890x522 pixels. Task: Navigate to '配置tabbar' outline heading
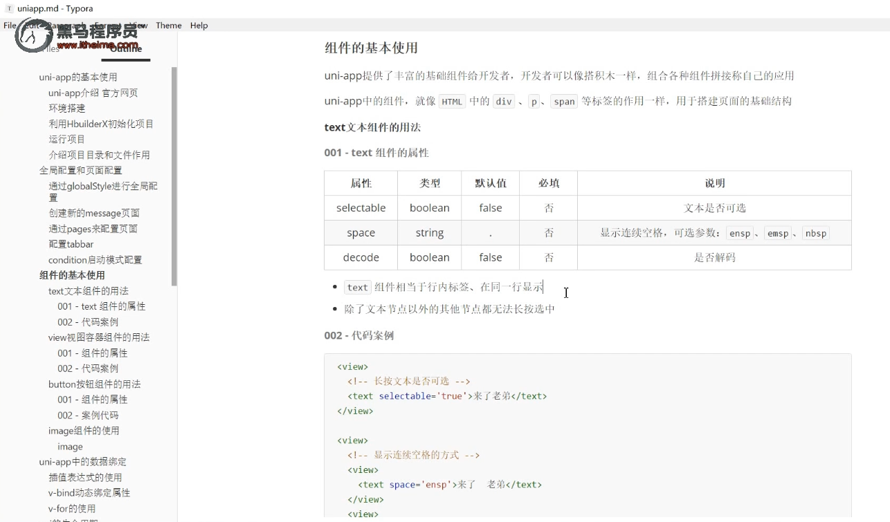71,244
